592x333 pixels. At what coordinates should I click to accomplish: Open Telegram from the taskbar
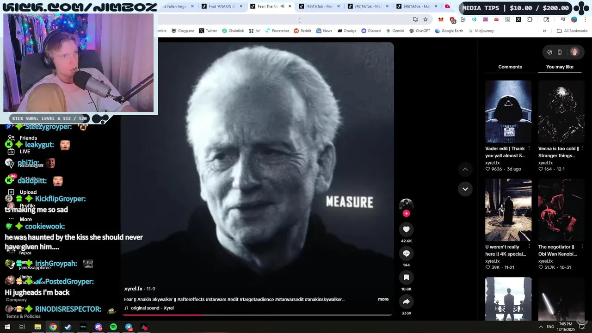point(129,327)
